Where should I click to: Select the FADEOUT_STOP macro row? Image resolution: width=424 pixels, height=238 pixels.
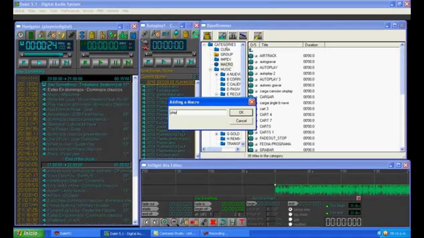pos(273,138)
